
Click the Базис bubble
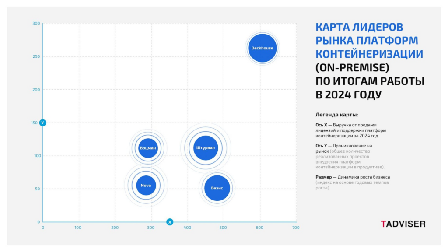click(217, 188)
